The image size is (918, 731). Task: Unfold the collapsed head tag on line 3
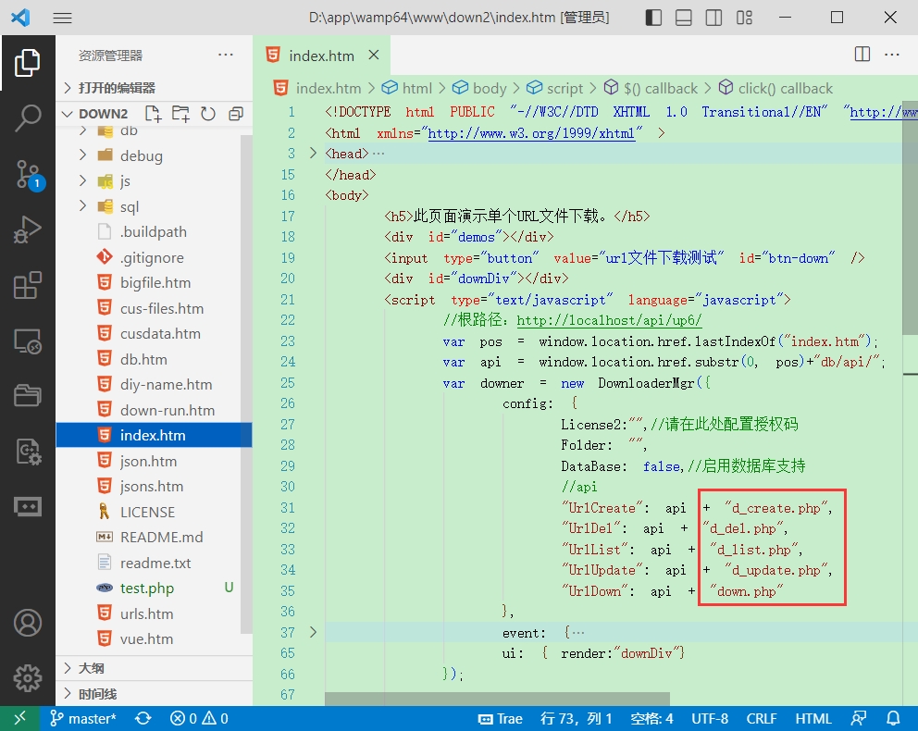pyautogui.click(x=313, y=154)
